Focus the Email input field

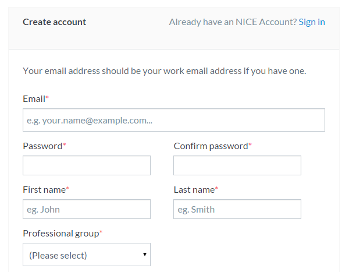pyautogui.click(x=173, y=120)
